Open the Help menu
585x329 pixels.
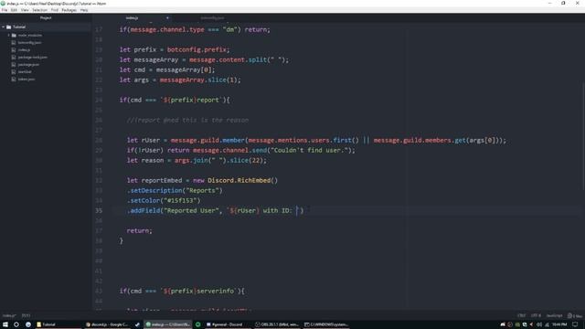(x=84, y=10)
